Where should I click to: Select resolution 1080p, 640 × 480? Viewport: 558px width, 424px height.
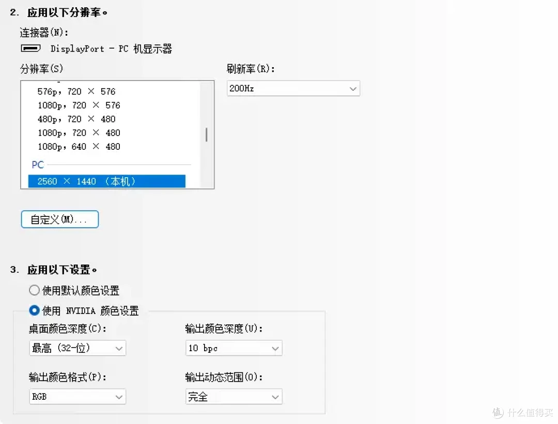[x=79, y=147]
